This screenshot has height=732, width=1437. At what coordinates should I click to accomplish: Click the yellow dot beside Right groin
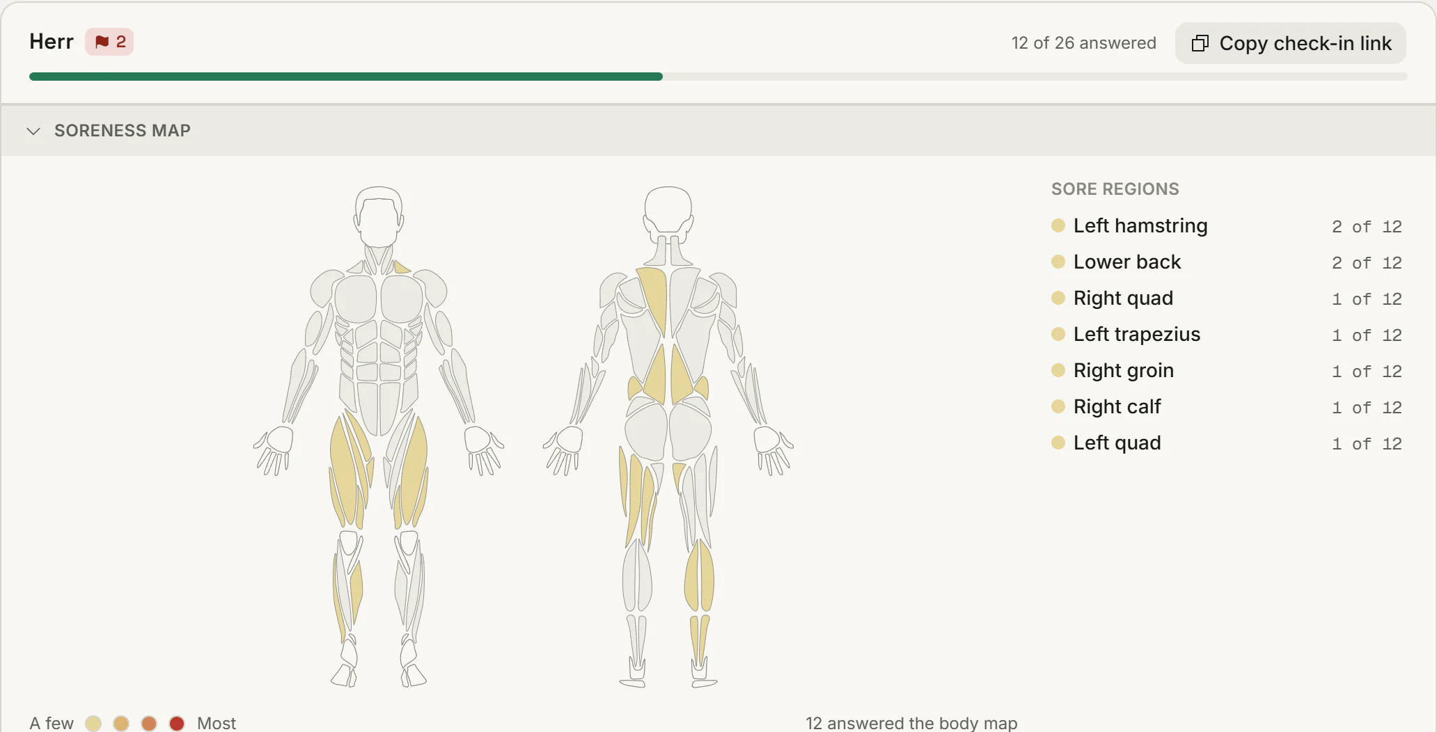coord(1058,370)
